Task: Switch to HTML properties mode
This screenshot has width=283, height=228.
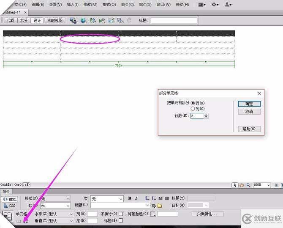Action: (x=10, y=199)
